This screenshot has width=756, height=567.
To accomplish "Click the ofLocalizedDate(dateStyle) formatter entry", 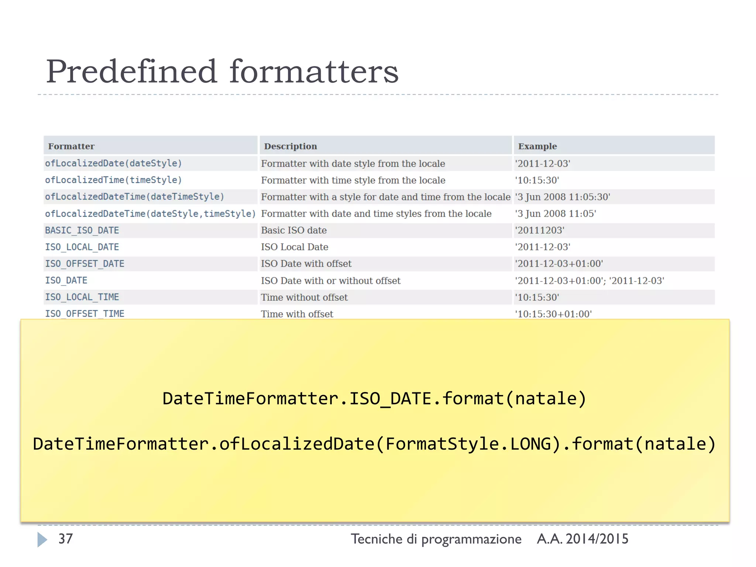I will click(113, 164).
